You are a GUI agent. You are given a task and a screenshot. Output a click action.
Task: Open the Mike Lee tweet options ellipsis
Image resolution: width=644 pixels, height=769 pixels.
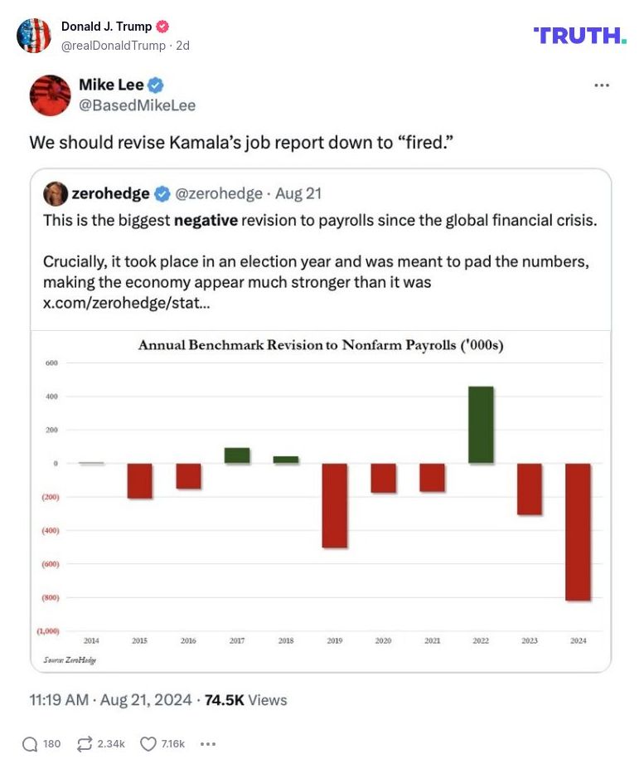[x=602, y=85]
